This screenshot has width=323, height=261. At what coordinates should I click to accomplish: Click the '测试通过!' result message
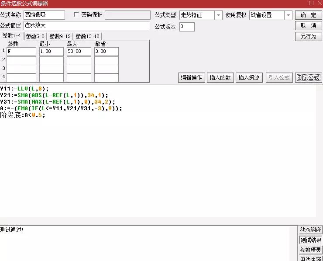pos(12,230)
